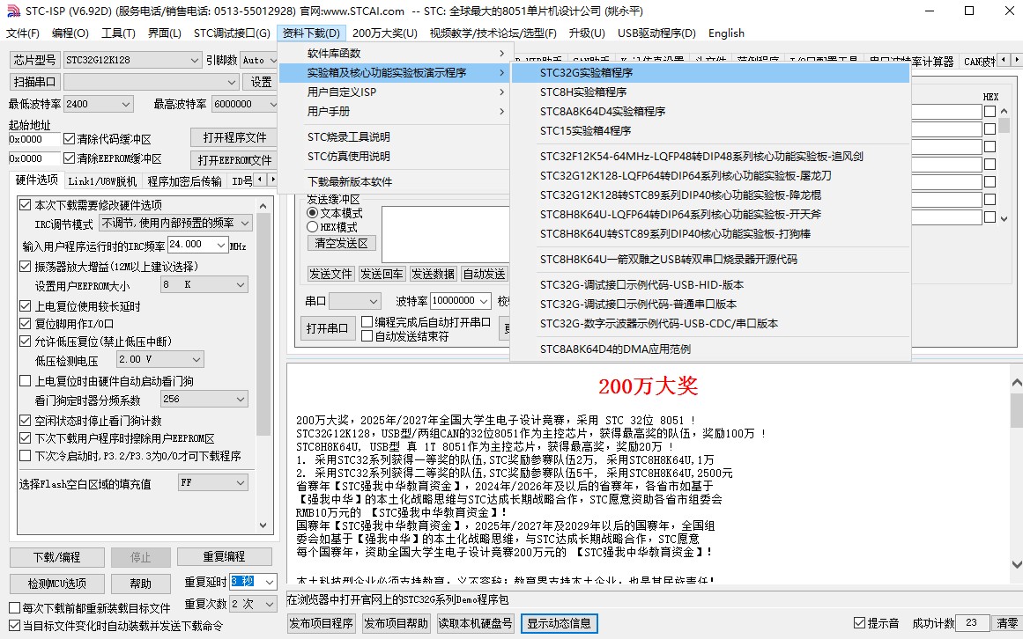This screenshot has width=1023, height=639.
Task: Select HEX模式 radio button
Action: tap(313, 227)
